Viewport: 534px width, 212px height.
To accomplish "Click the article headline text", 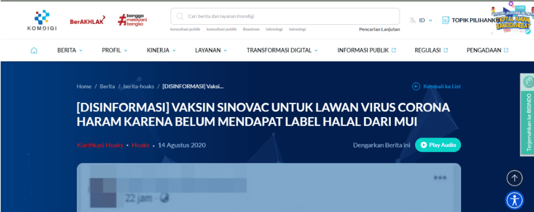I will pos(263,114).
